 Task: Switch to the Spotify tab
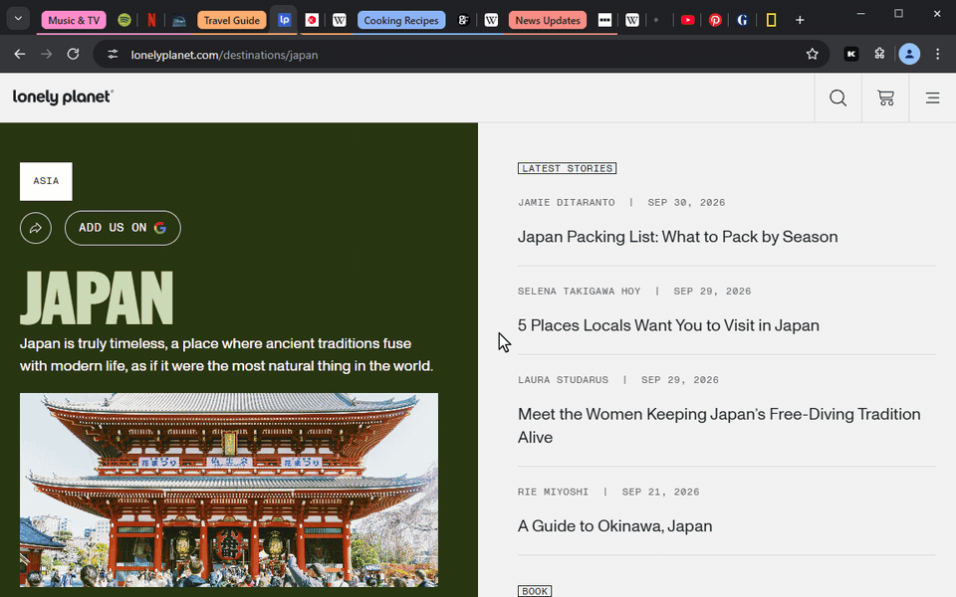(124, 20)
